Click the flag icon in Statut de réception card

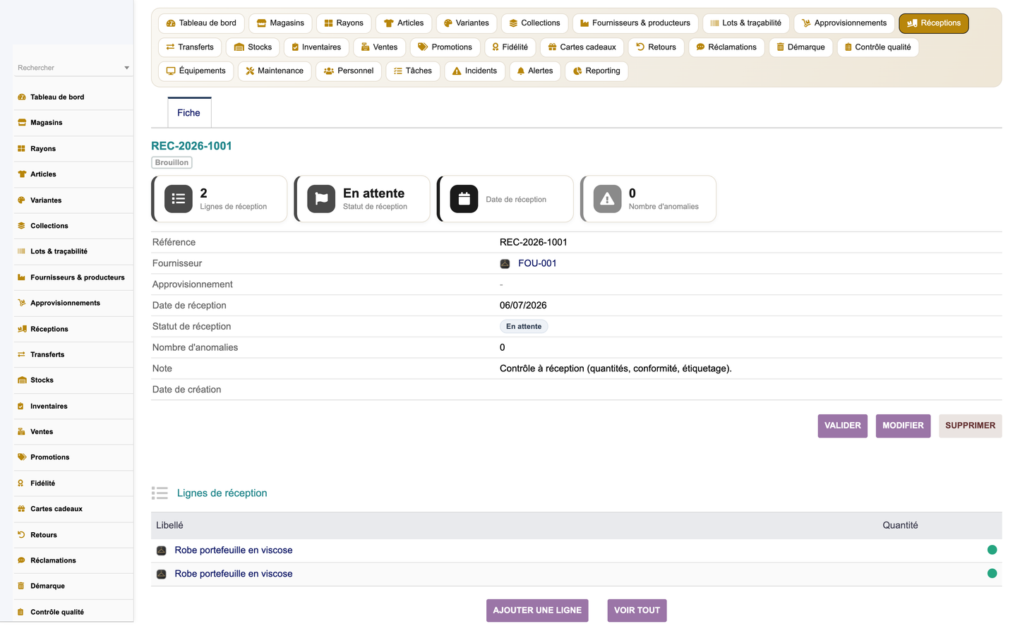tap(321, 199)
